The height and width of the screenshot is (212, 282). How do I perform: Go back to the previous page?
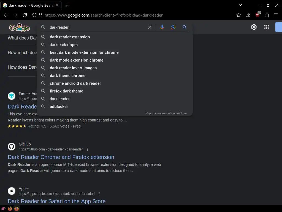tap(6, 15)
